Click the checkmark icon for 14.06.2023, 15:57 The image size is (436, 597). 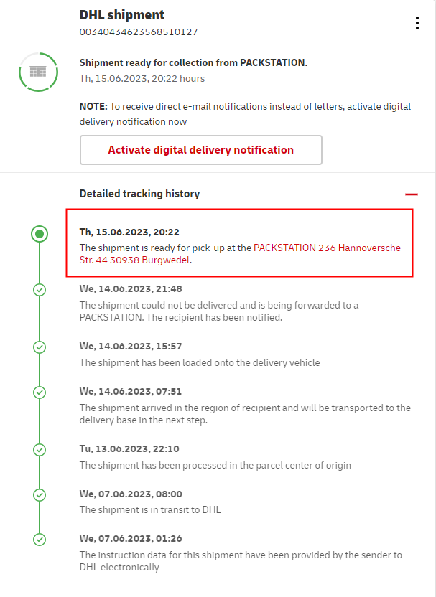[x=40, y=347]
